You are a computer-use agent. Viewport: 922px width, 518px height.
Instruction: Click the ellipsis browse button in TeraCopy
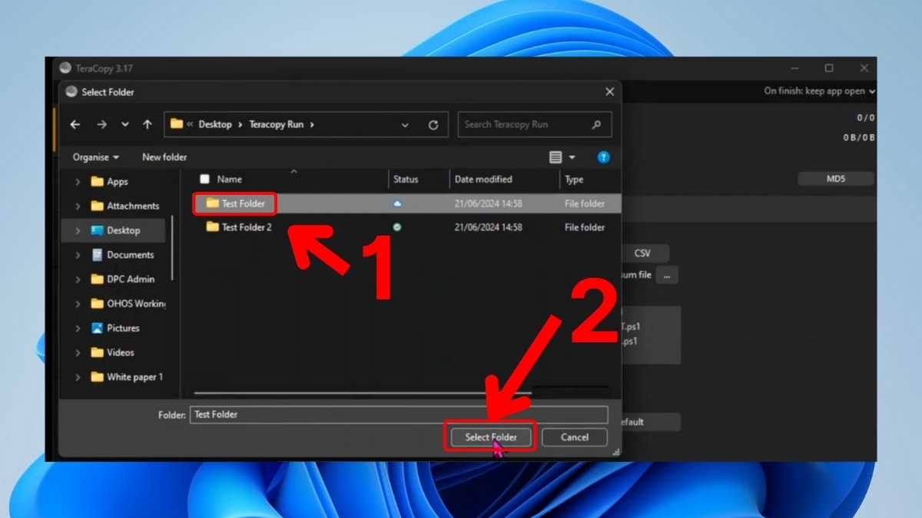667,275
